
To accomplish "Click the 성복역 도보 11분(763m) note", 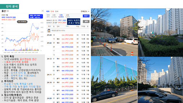I will tap(23, 76).
